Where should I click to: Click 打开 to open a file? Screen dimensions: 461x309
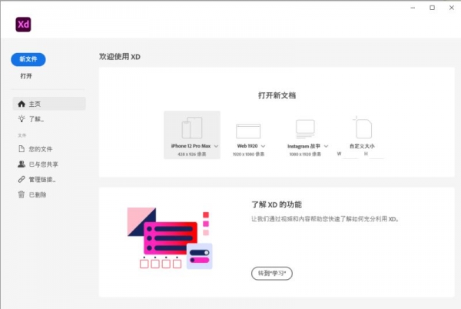[x=26, y=76]
